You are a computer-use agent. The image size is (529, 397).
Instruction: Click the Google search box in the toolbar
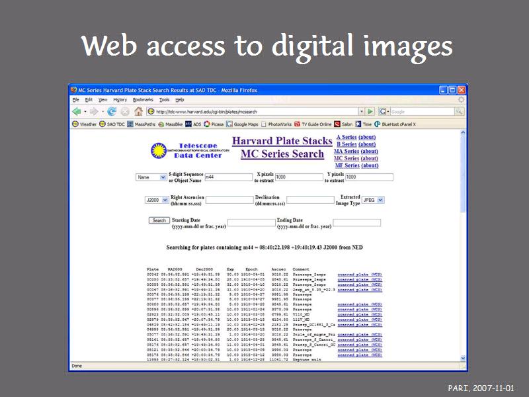click(x=423, y=111)
